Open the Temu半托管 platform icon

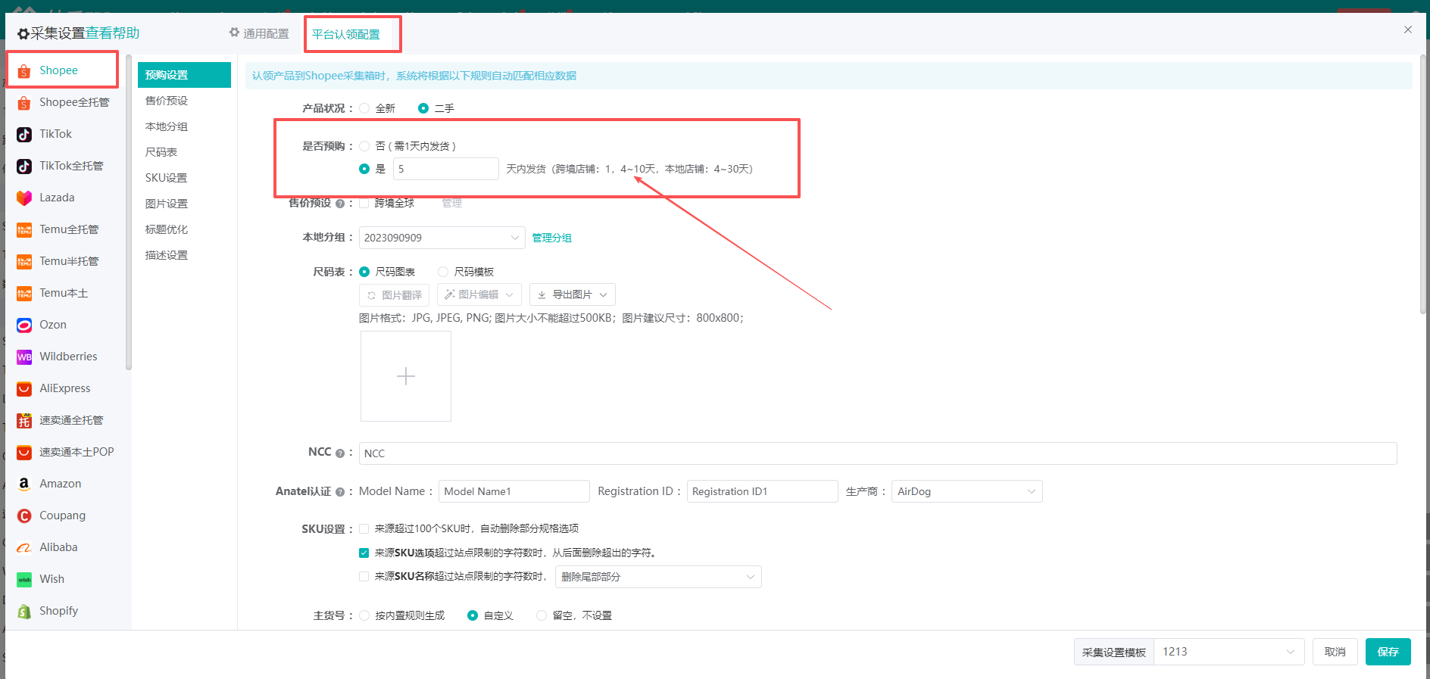pos(24,262)
